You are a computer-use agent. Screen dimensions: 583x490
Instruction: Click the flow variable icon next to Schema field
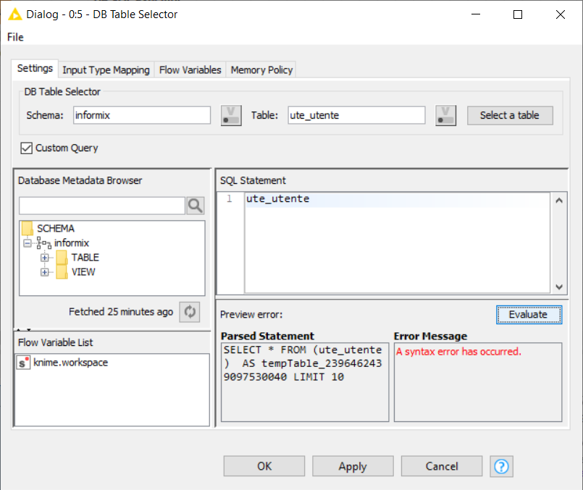[231, 115]
